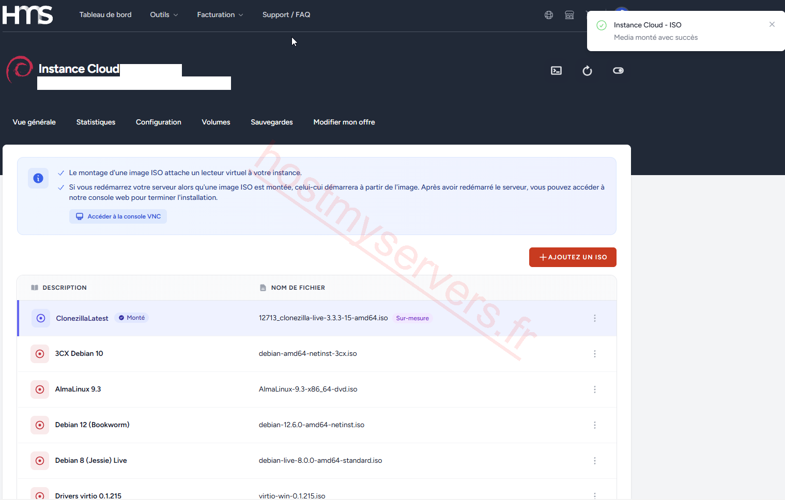Click the disc icon beside ClonezillaLatest
The image size is (785, 500).
point(41,318)
